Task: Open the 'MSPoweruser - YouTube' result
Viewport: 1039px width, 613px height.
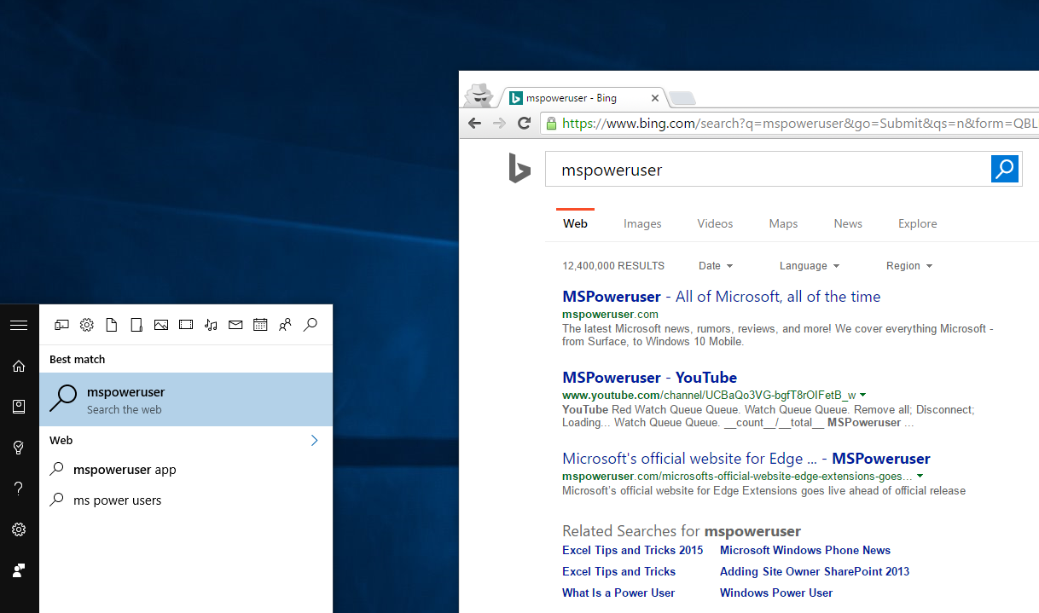Action: coord(649,378)
